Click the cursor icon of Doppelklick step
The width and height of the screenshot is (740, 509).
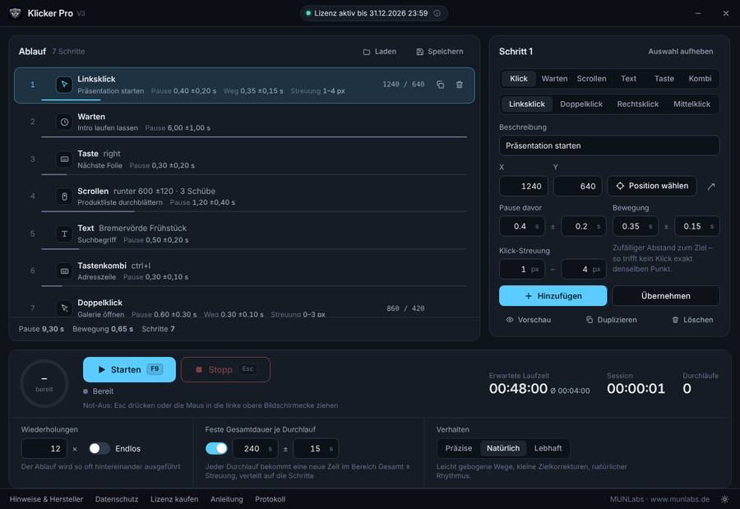click(64, 308)
